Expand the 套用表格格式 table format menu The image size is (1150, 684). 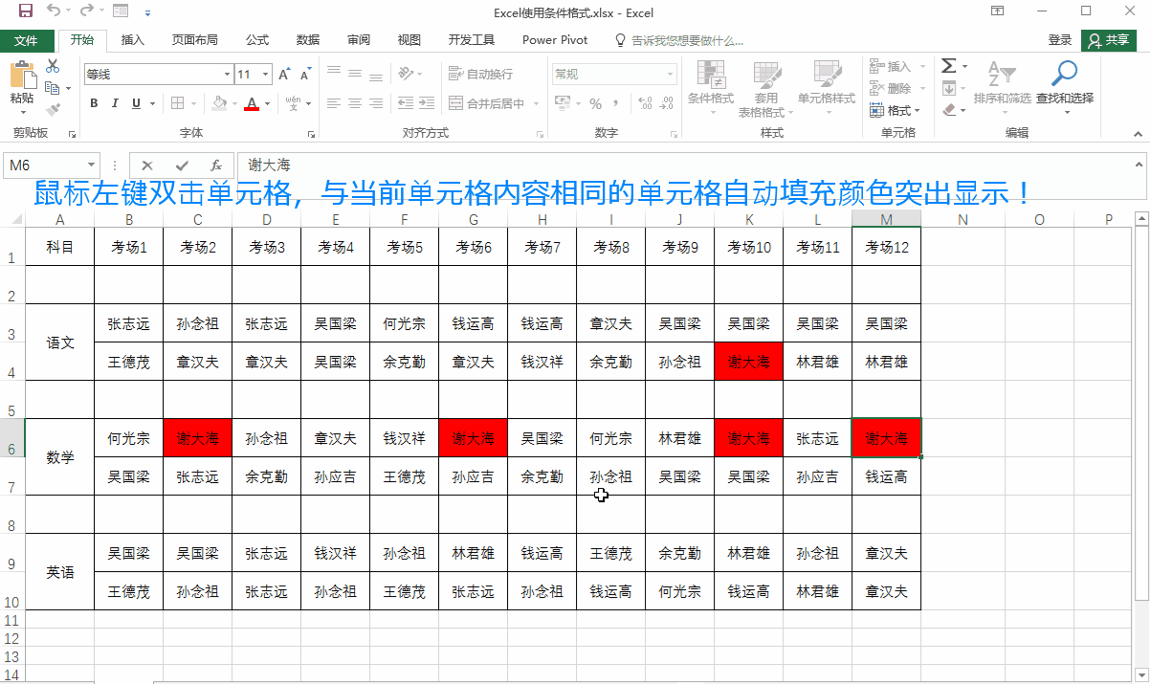766,88
